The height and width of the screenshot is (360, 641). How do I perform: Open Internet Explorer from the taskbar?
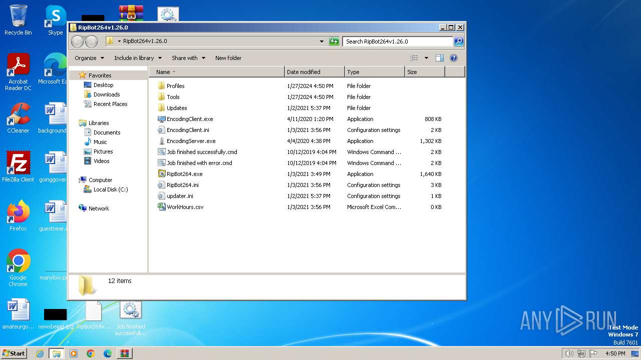(x=40, y=353)
